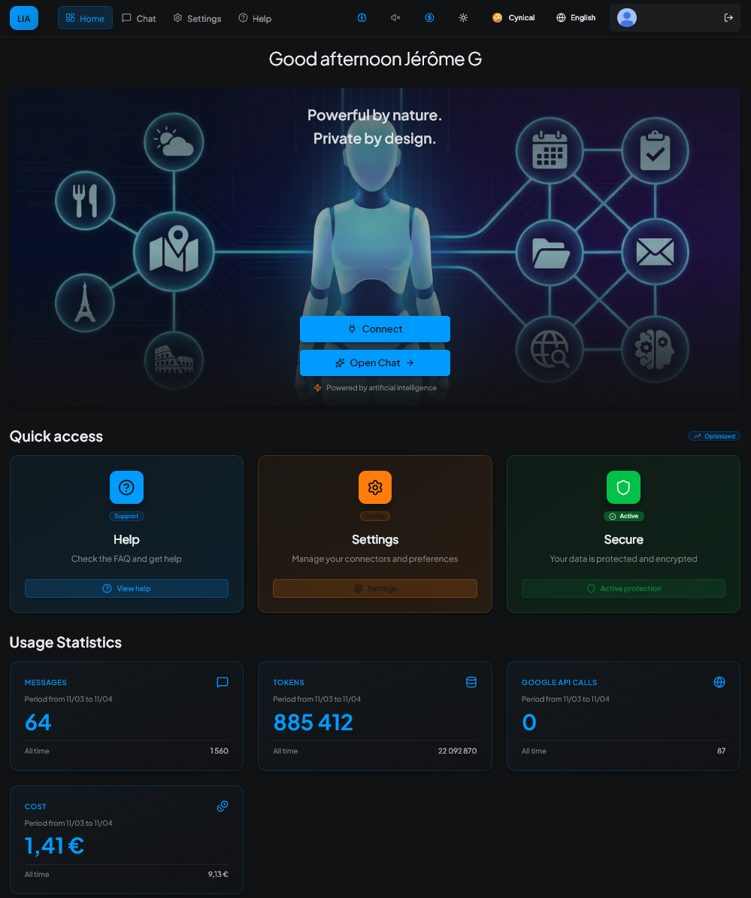Image resolution: width=751 pixels, height=898 pixels.
Task: Open Chat from the hero banner
Action: (x=374, y=363)
